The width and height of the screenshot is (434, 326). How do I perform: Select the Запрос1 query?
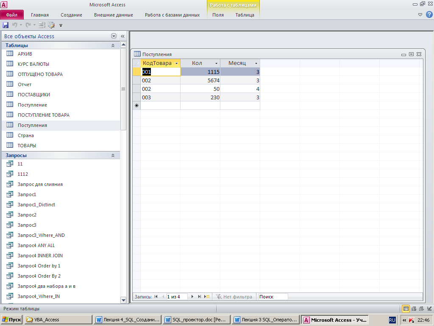click(x=27, y=194)
